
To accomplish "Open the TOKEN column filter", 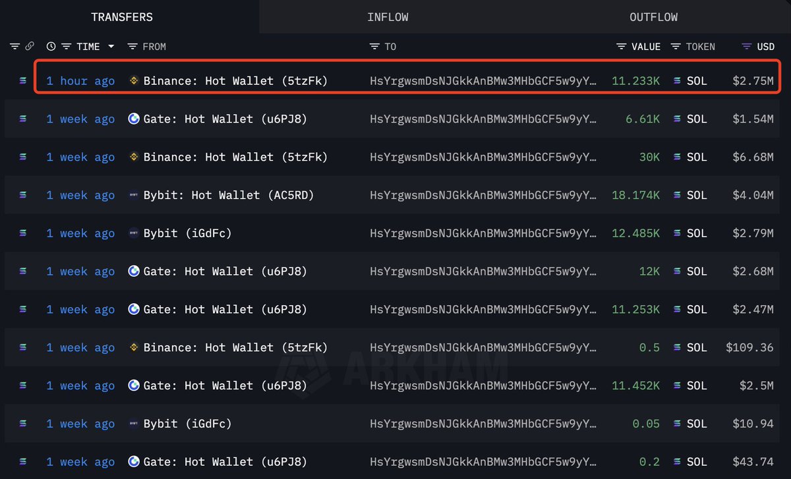I will [x=676, y=47].
